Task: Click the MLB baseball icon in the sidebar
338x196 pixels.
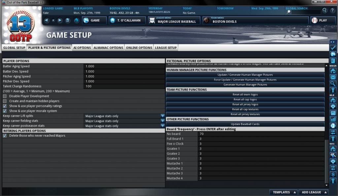Action: click(x=333, y=126)
